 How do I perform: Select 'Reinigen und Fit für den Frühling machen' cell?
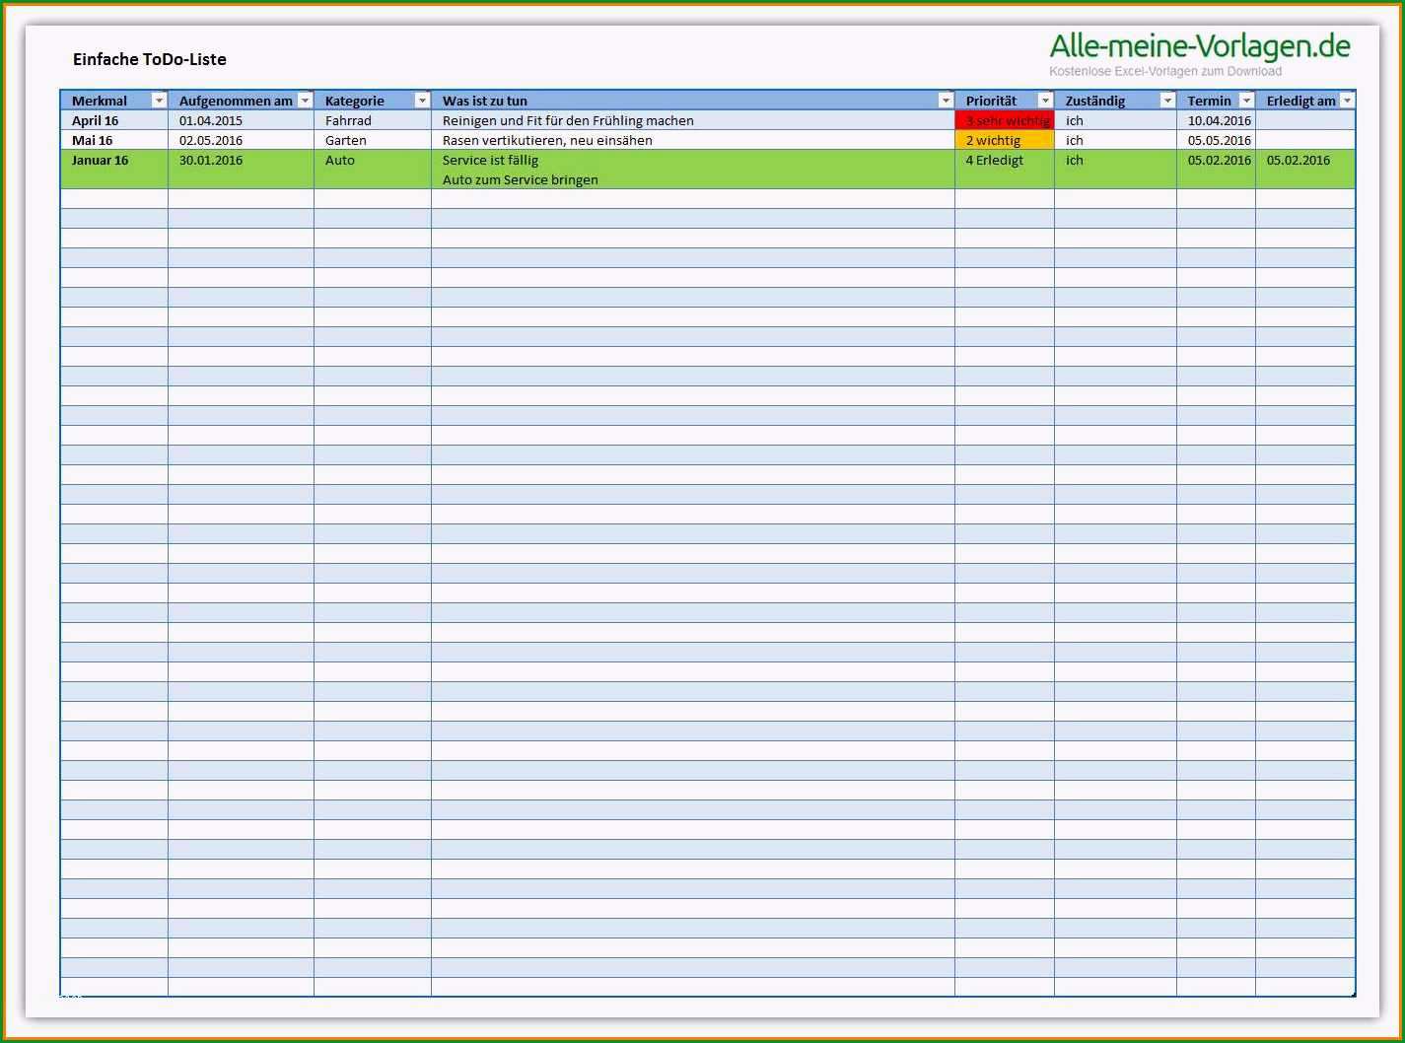(x=693, y=120)
